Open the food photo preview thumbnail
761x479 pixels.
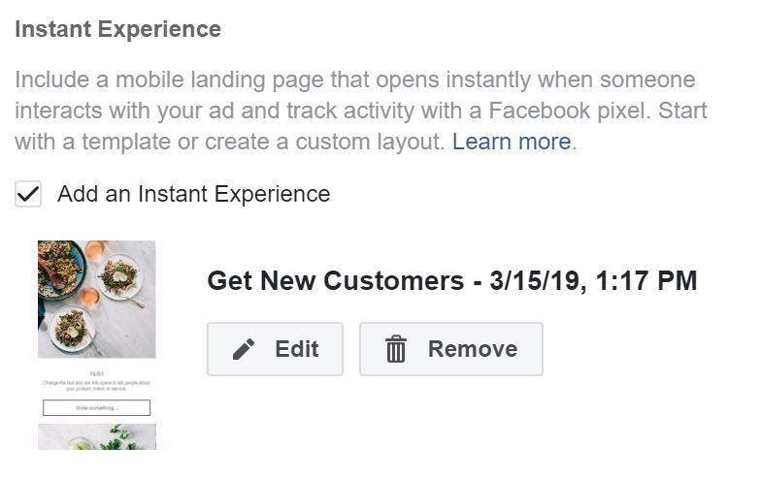tap(96, 299)
